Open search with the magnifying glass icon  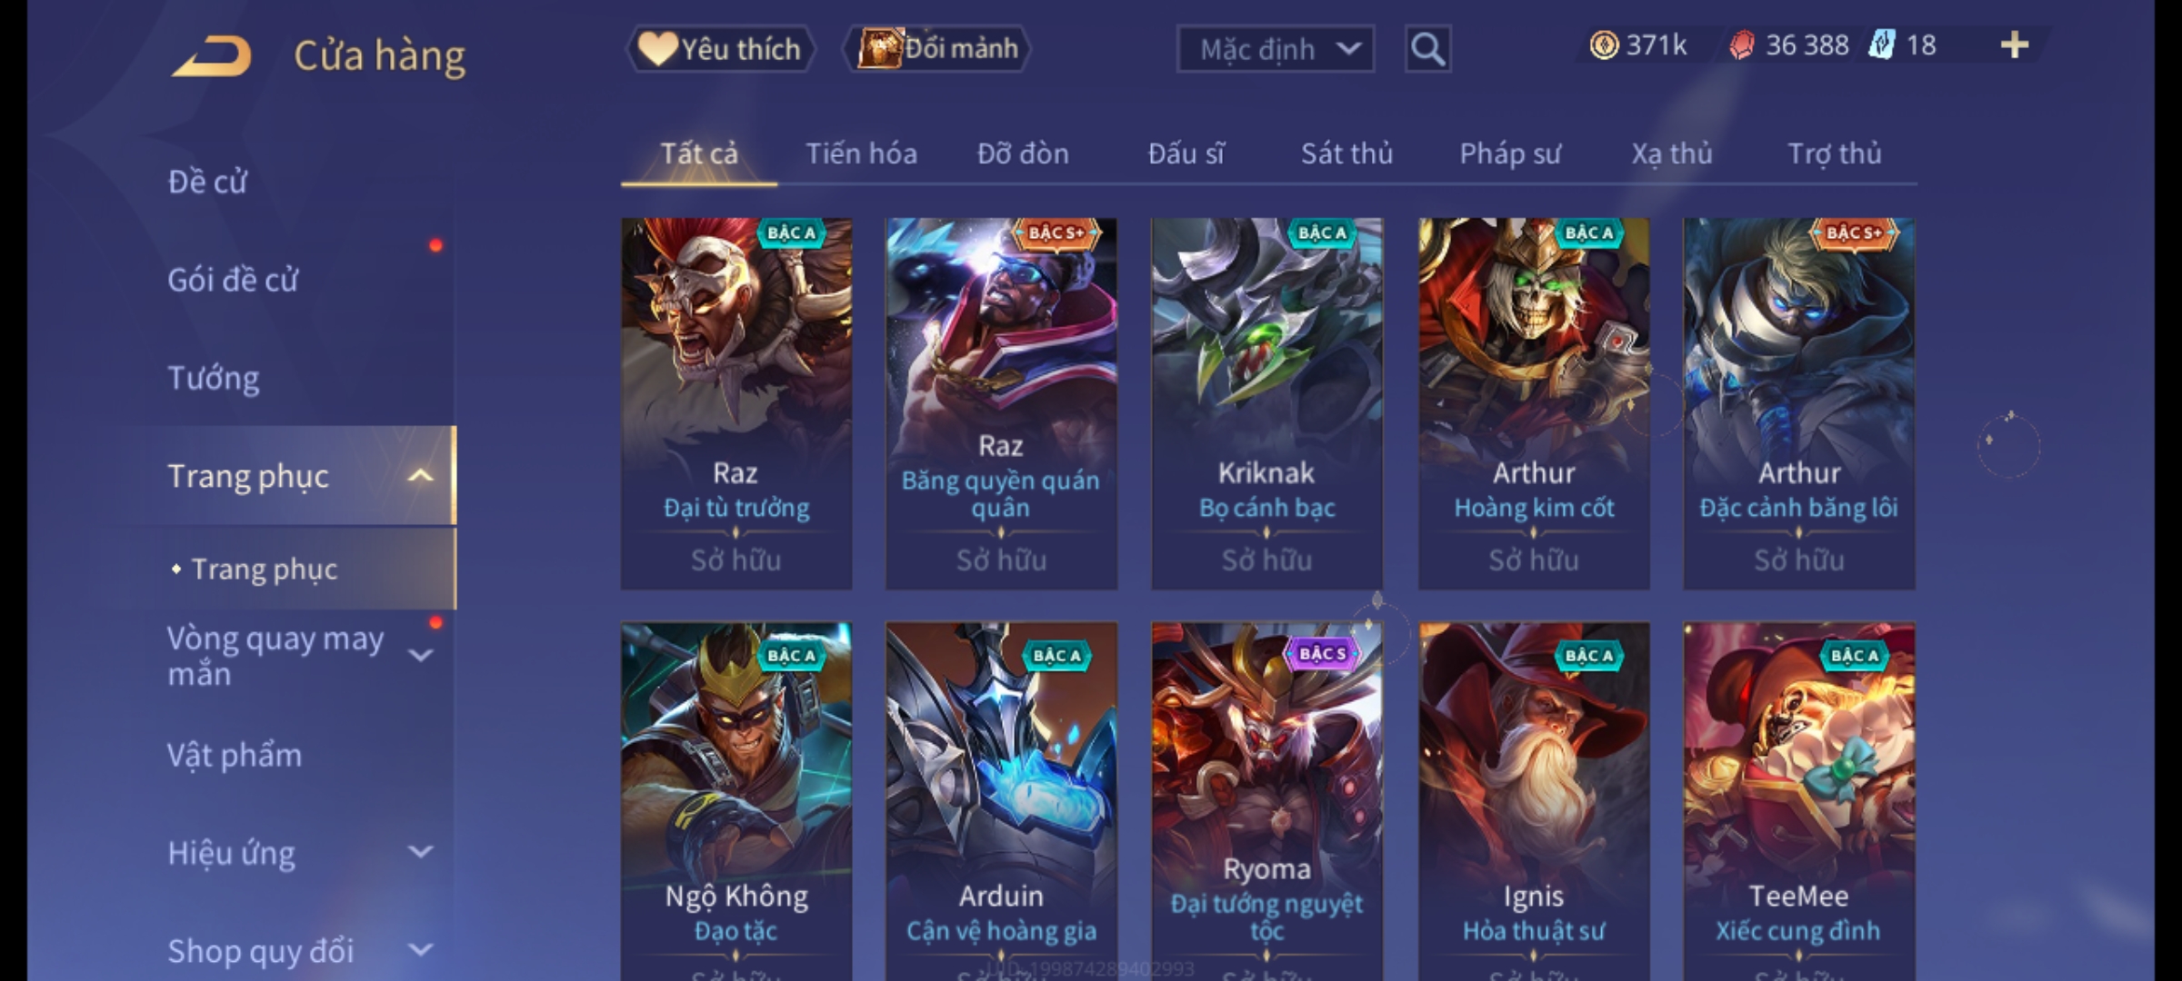coord(1427,49)
